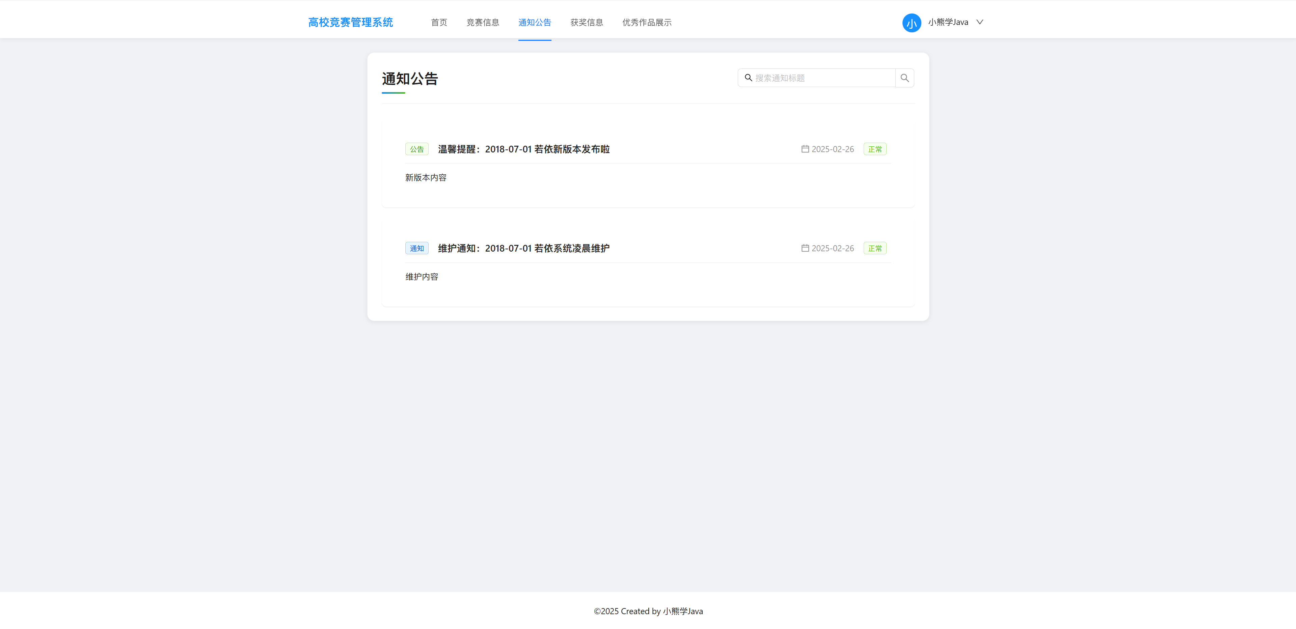The image size is (1296, 629).
Task: Open notice 维护通知: 若依系统凌晨维护
Action: click(x=523, y=248)
